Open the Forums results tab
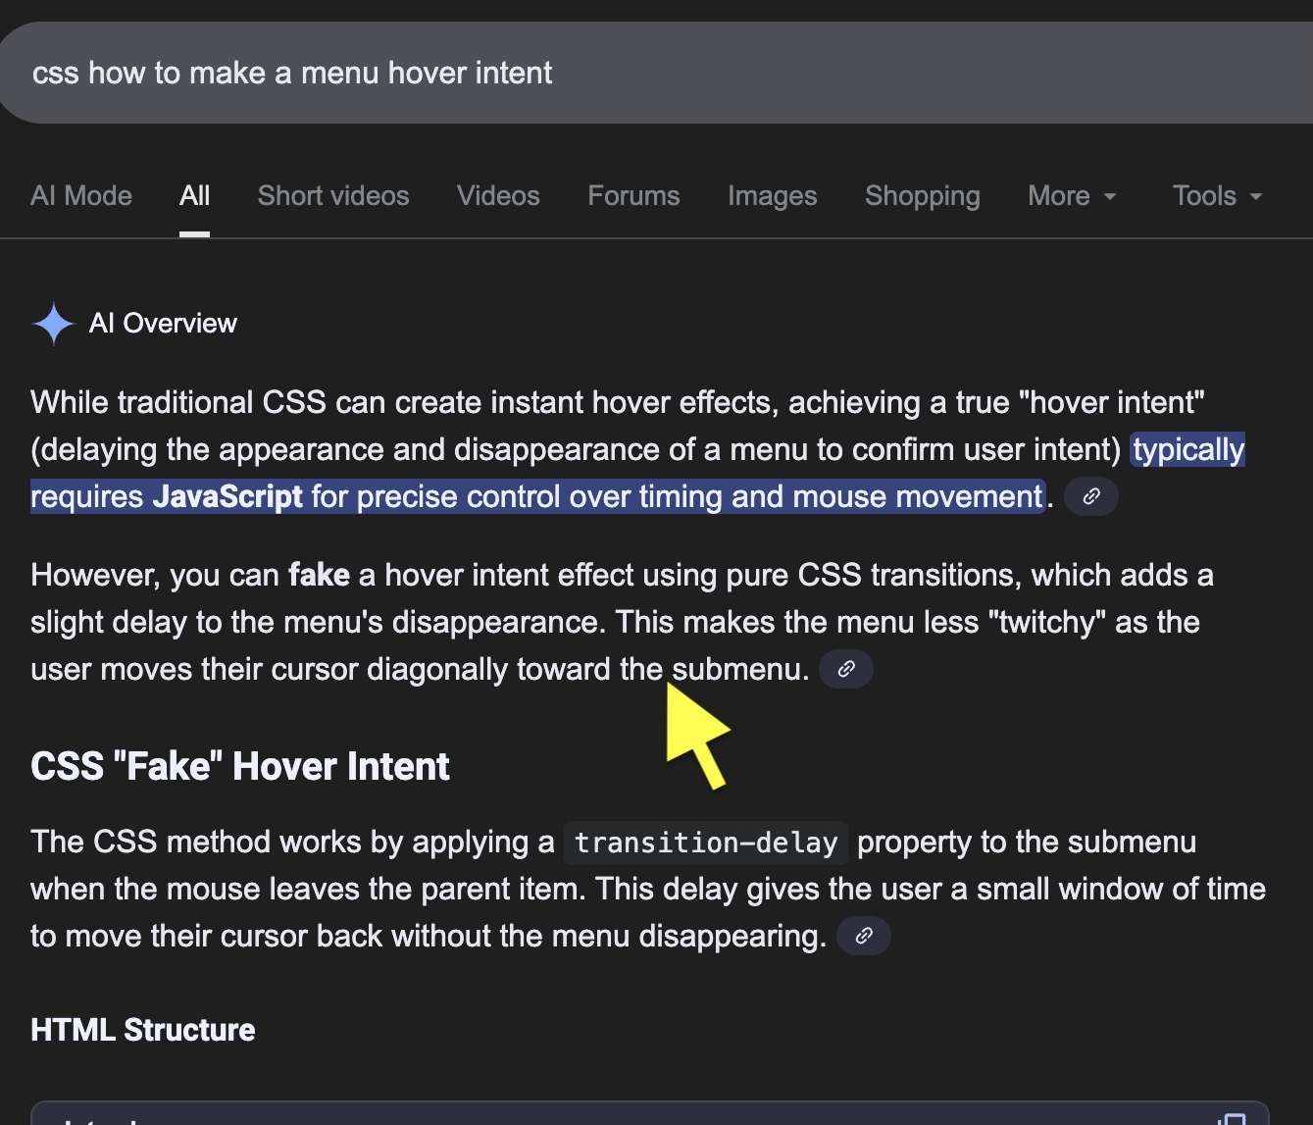Viewport: 1313px width, 1125px height. (x=633, y=196)
